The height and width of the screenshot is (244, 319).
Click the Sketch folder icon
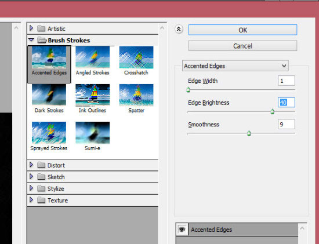(41, 177)
